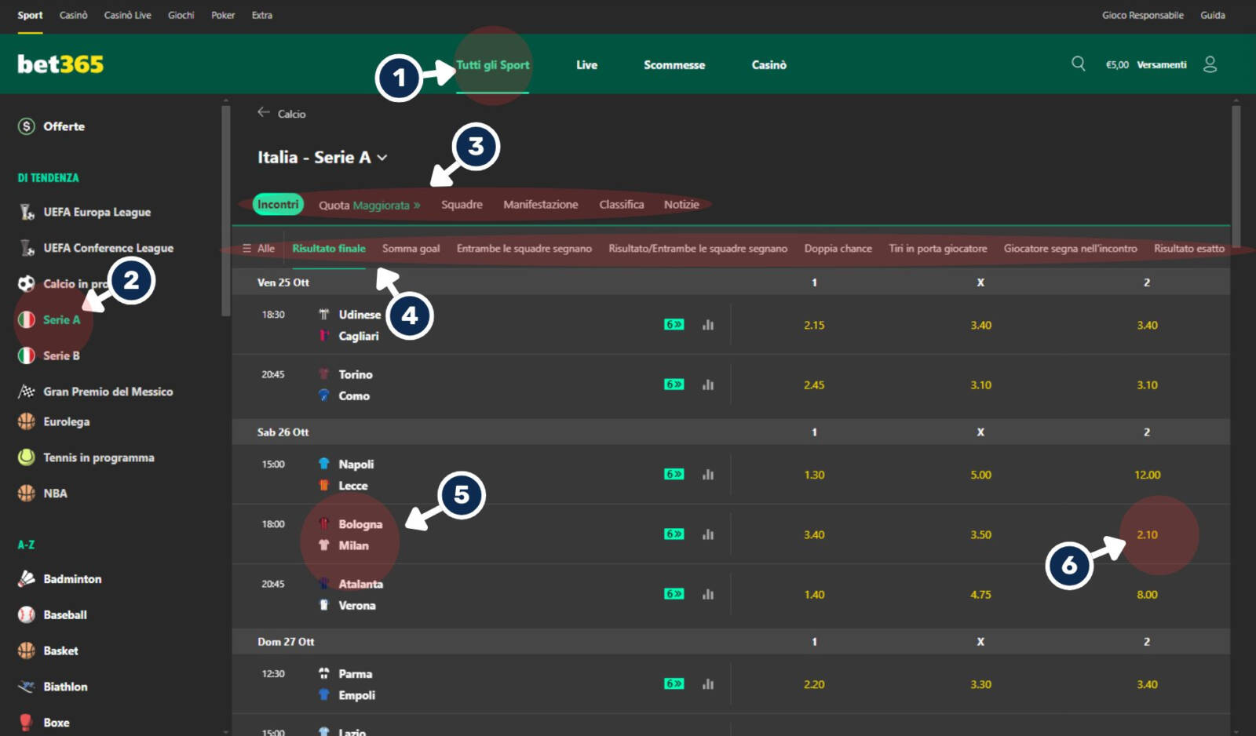
Task: Click the Badminton shuttlecock icon
Action: pos(27,579)
